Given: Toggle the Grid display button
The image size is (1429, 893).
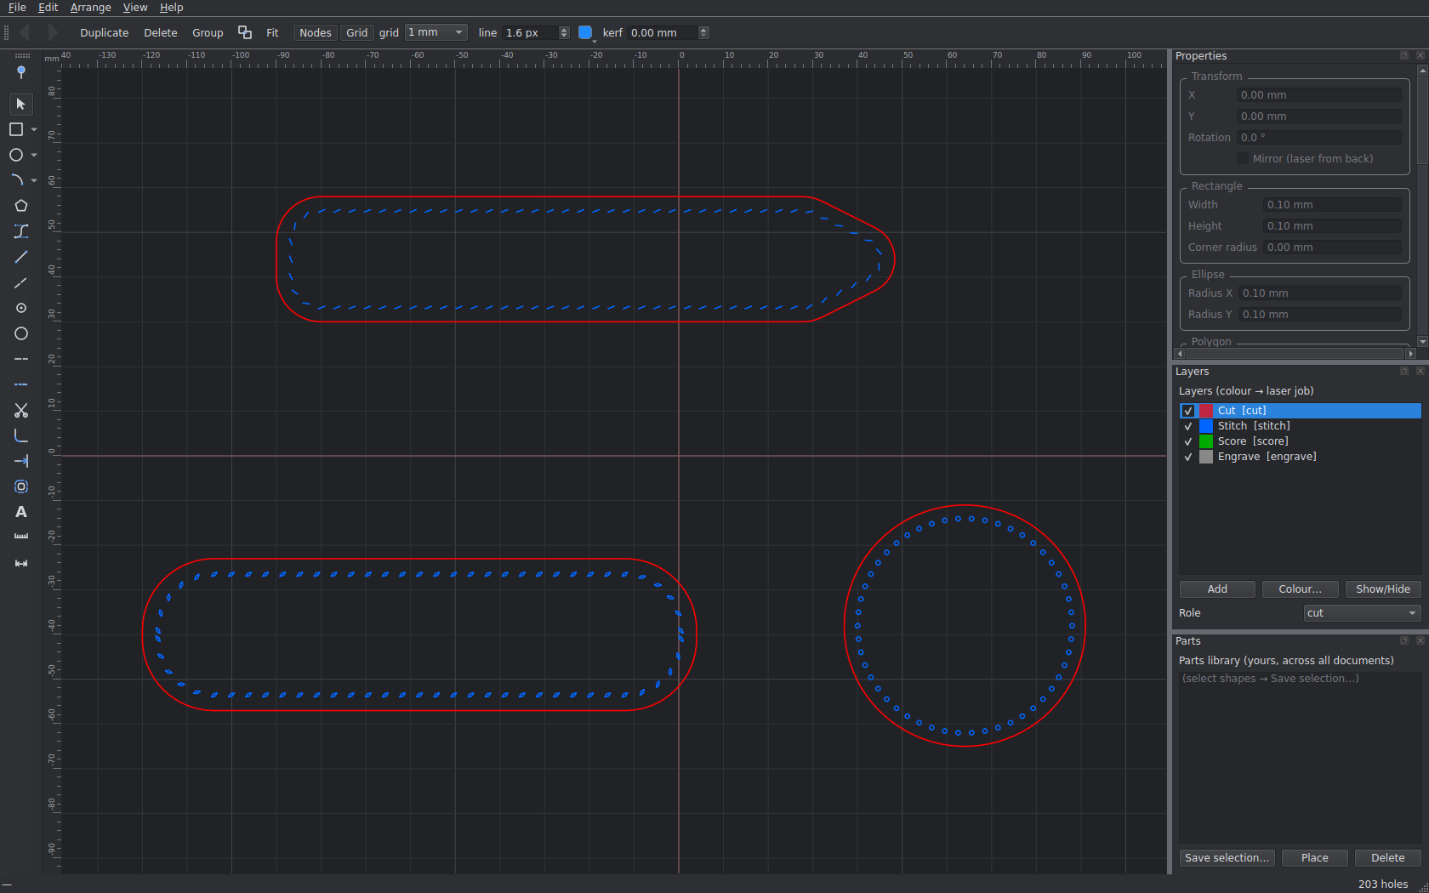Looking at the screenshot, I should pyautogui.click(x=356, y=32).
